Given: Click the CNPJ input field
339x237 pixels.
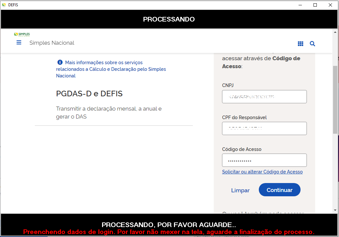Looking at the screenshot, I should [x=264, y=97].
